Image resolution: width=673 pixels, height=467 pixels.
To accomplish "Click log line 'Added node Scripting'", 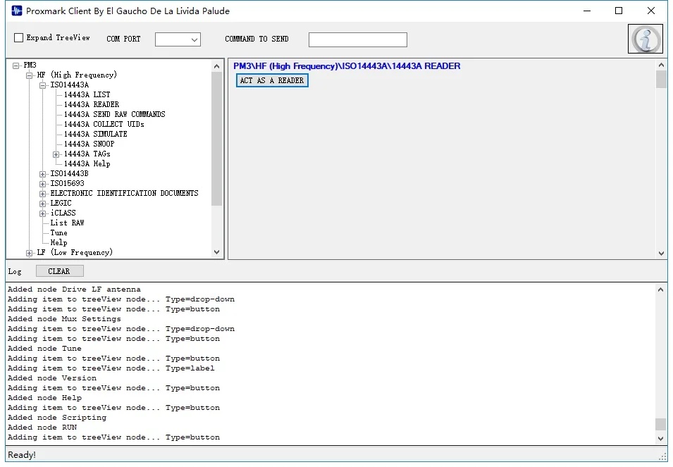I will 57,418.
